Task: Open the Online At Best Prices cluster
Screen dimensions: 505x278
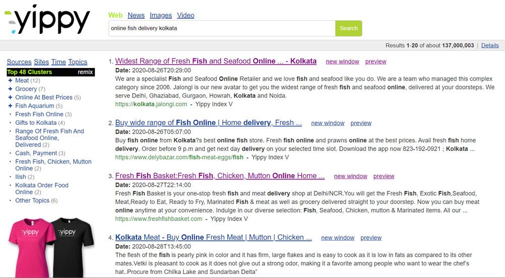Action: 44,97
